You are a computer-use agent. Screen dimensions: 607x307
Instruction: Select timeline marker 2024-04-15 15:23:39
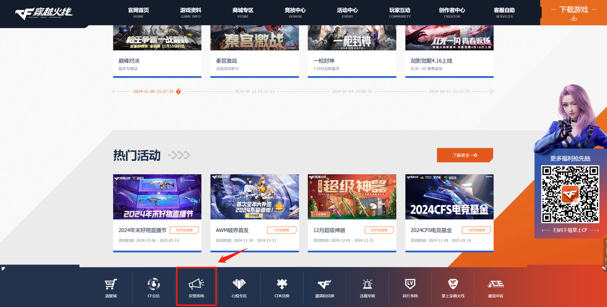[x=450, y=92]
